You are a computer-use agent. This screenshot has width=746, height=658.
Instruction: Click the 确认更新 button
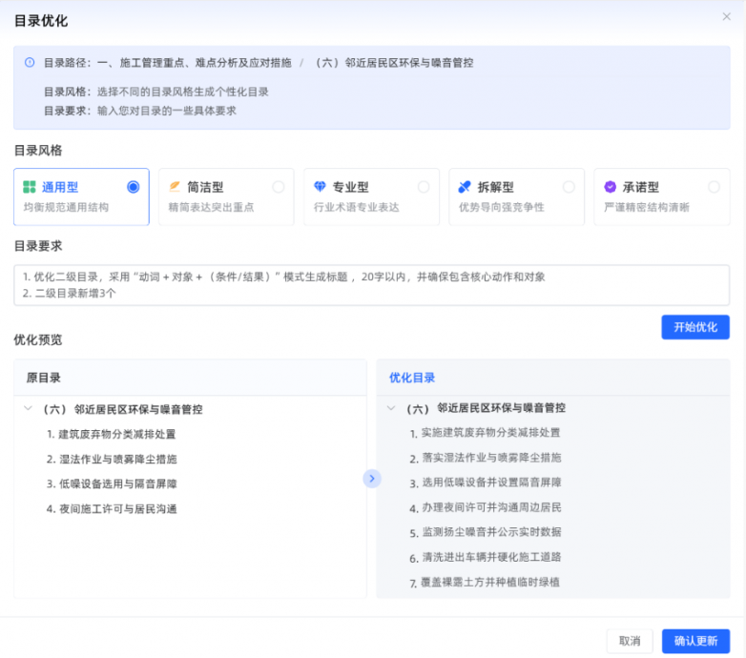tap(695, 641)
